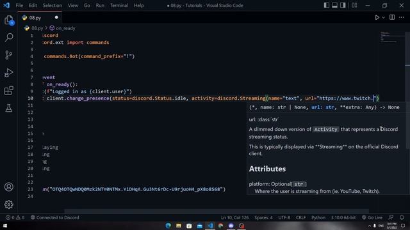Screen dimensions: 410x230
Task: Select the 08.py editor tab
Action: 40,18
